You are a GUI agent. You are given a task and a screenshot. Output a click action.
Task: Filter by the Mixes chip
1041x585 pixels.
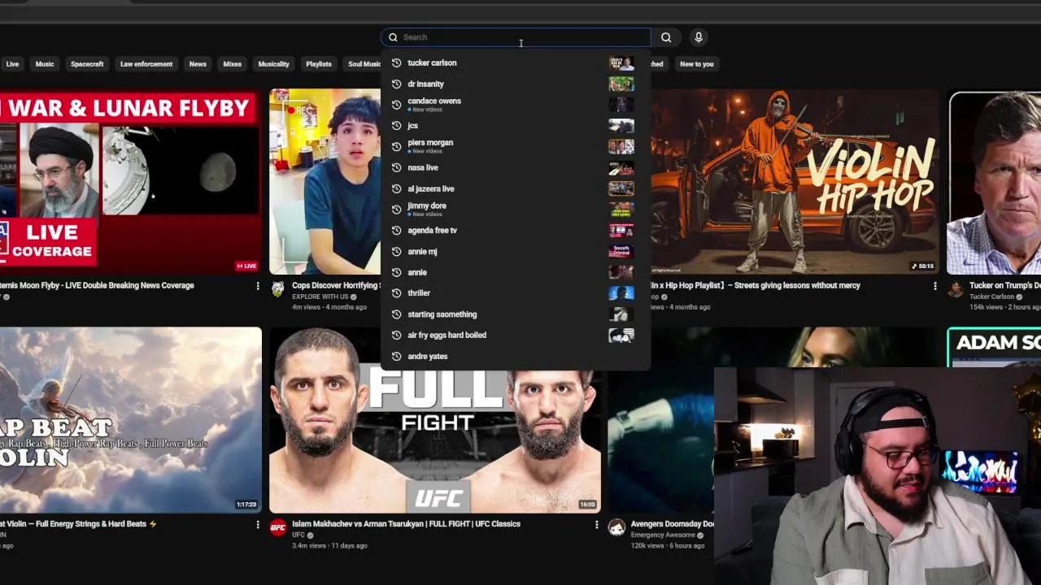point(233,64)
